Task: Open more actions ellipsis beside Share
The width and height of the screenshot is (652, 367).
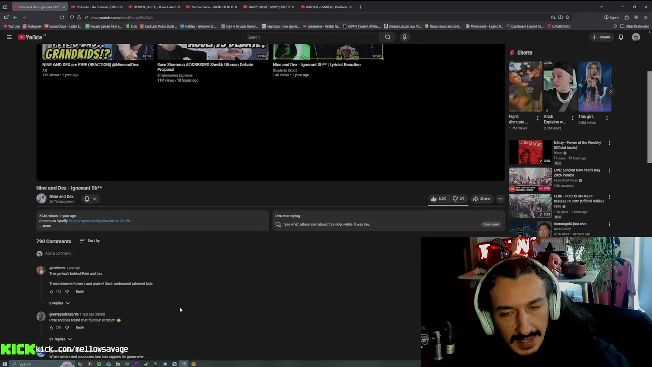Action: click(x=500, y=199)
